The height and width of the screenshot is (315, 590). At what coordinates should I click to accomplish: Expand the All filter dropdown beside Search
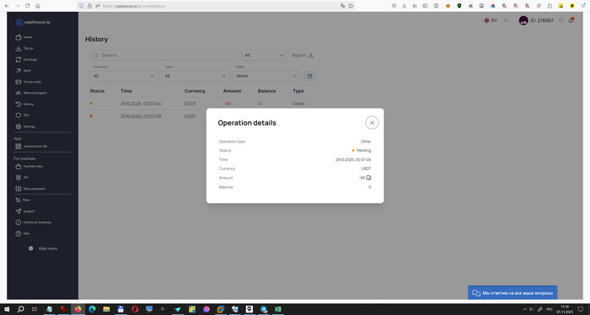pyautogui.click(x=264, y=56)
